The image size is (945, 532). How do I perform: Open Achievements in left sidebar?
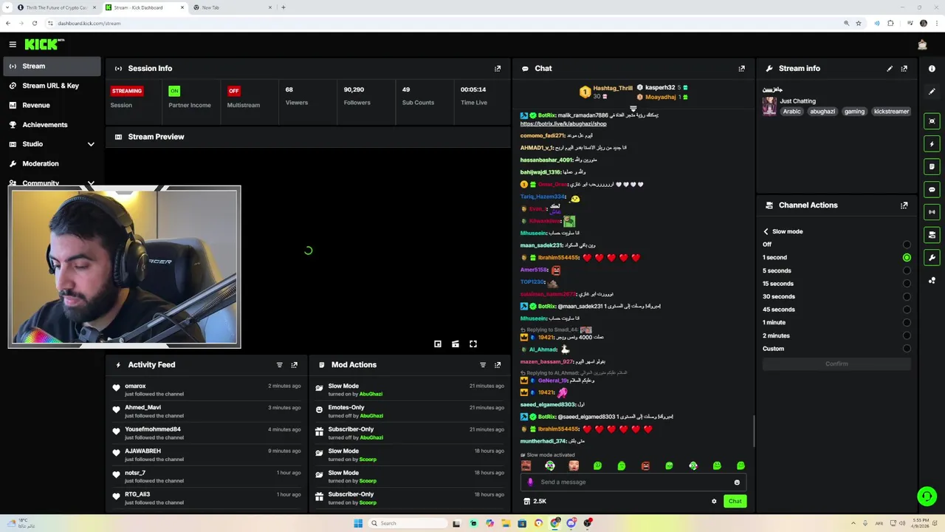coord(50,125)
